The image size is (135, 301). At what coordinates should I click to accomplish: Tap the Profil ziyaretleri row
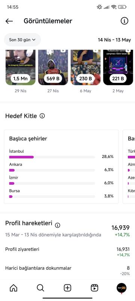(x=67, y=252)
